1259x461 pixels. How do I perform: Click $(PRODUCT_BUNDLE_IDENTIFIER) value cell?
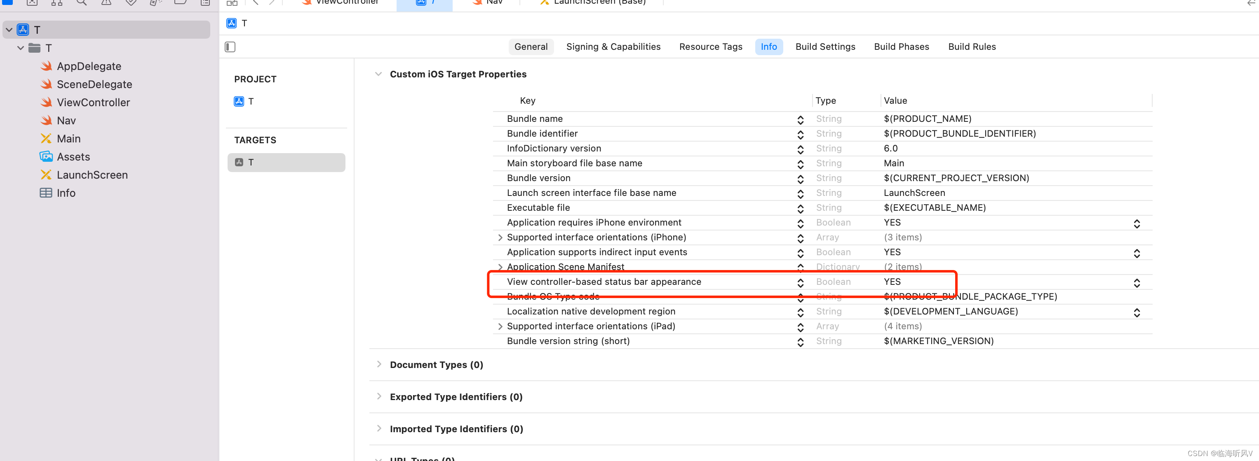[959, 134]
